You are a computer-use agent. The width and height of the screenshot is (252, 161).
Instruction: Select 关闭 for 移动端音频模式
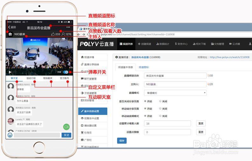coord(160,116)
